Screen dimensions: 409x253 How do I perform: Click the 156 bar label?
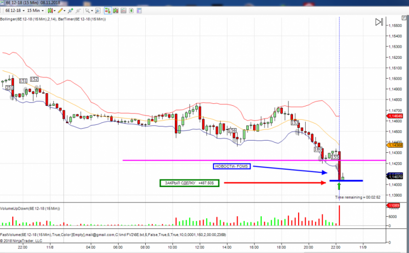tap(232, 130)
